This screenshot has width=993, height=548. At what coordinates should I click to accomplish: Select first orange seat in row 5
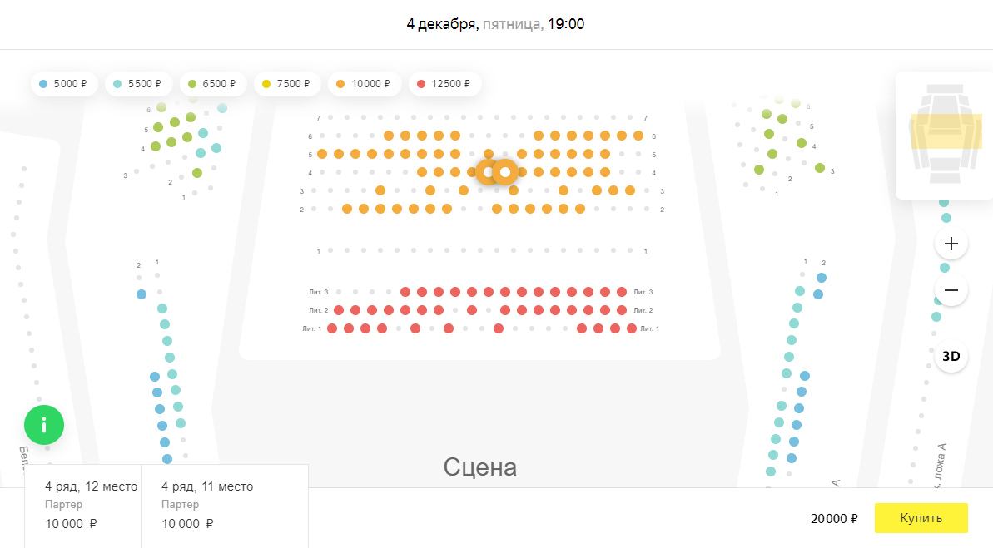(322, 154)
